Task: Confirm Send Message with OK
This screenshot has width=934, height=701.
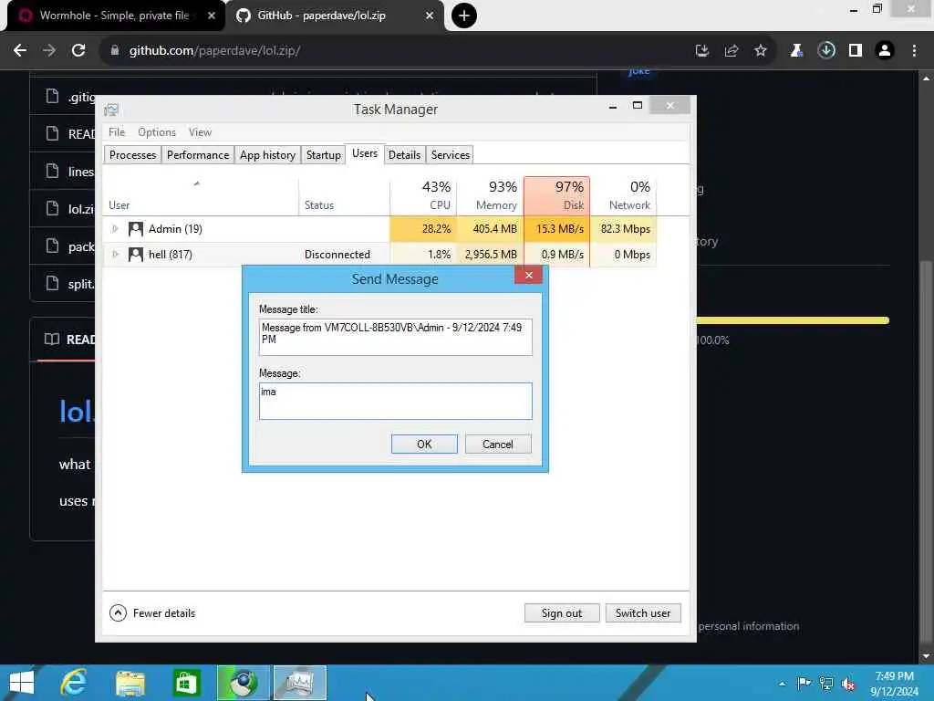Action: point(424,445)
